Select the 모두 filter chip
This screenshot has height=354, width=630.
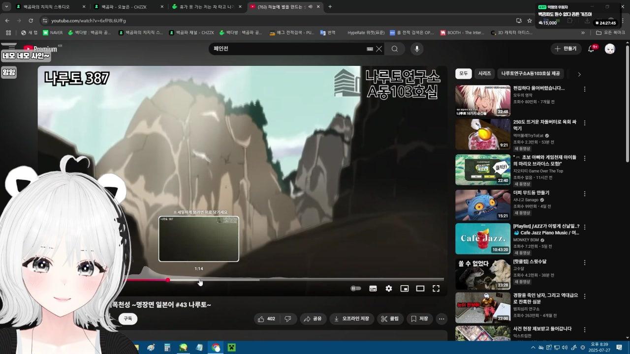coord(464,73)
